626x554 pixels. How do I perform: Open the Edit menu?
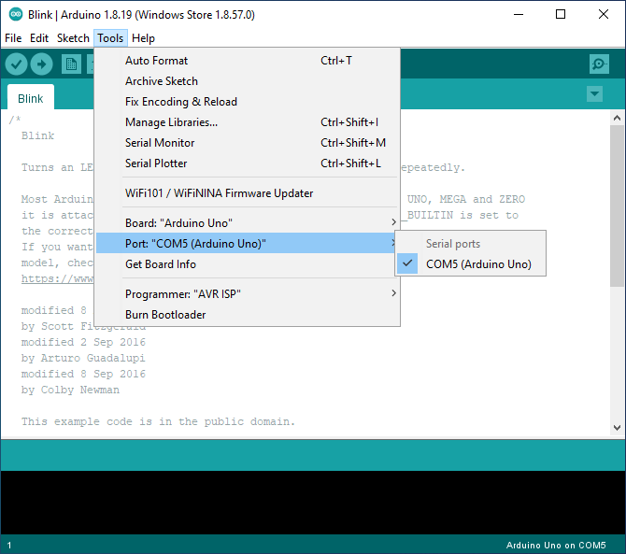pos(39,38)
